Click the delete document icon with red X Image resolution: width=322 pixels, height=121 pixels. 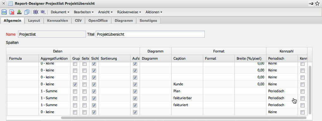coord(12,12)
